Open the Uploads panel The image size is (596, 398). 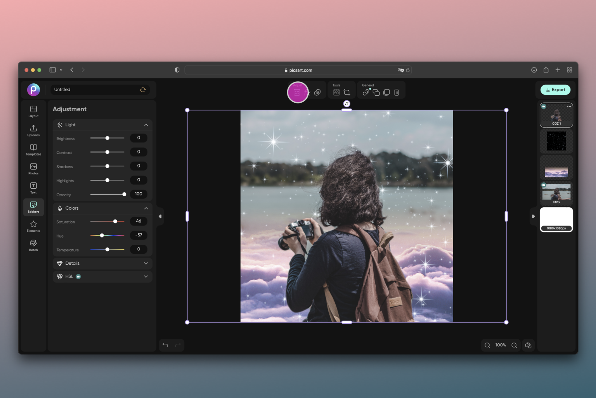(33, 130)
